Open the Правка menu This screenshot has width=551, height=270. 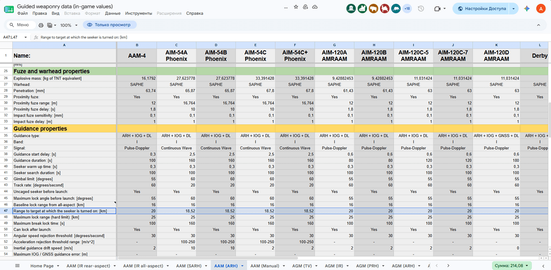(39, 13)
